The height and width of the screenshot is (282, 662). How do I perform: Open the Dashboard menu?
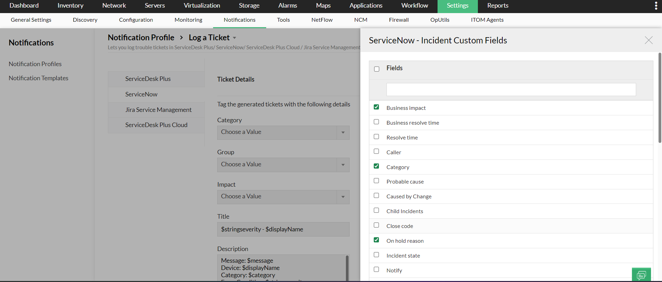24,6
